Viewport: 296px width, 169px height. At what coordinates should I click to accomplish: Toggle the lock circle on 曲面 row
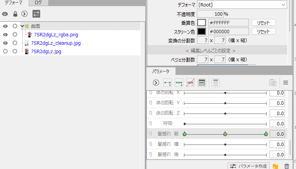(x=15, y=26)
